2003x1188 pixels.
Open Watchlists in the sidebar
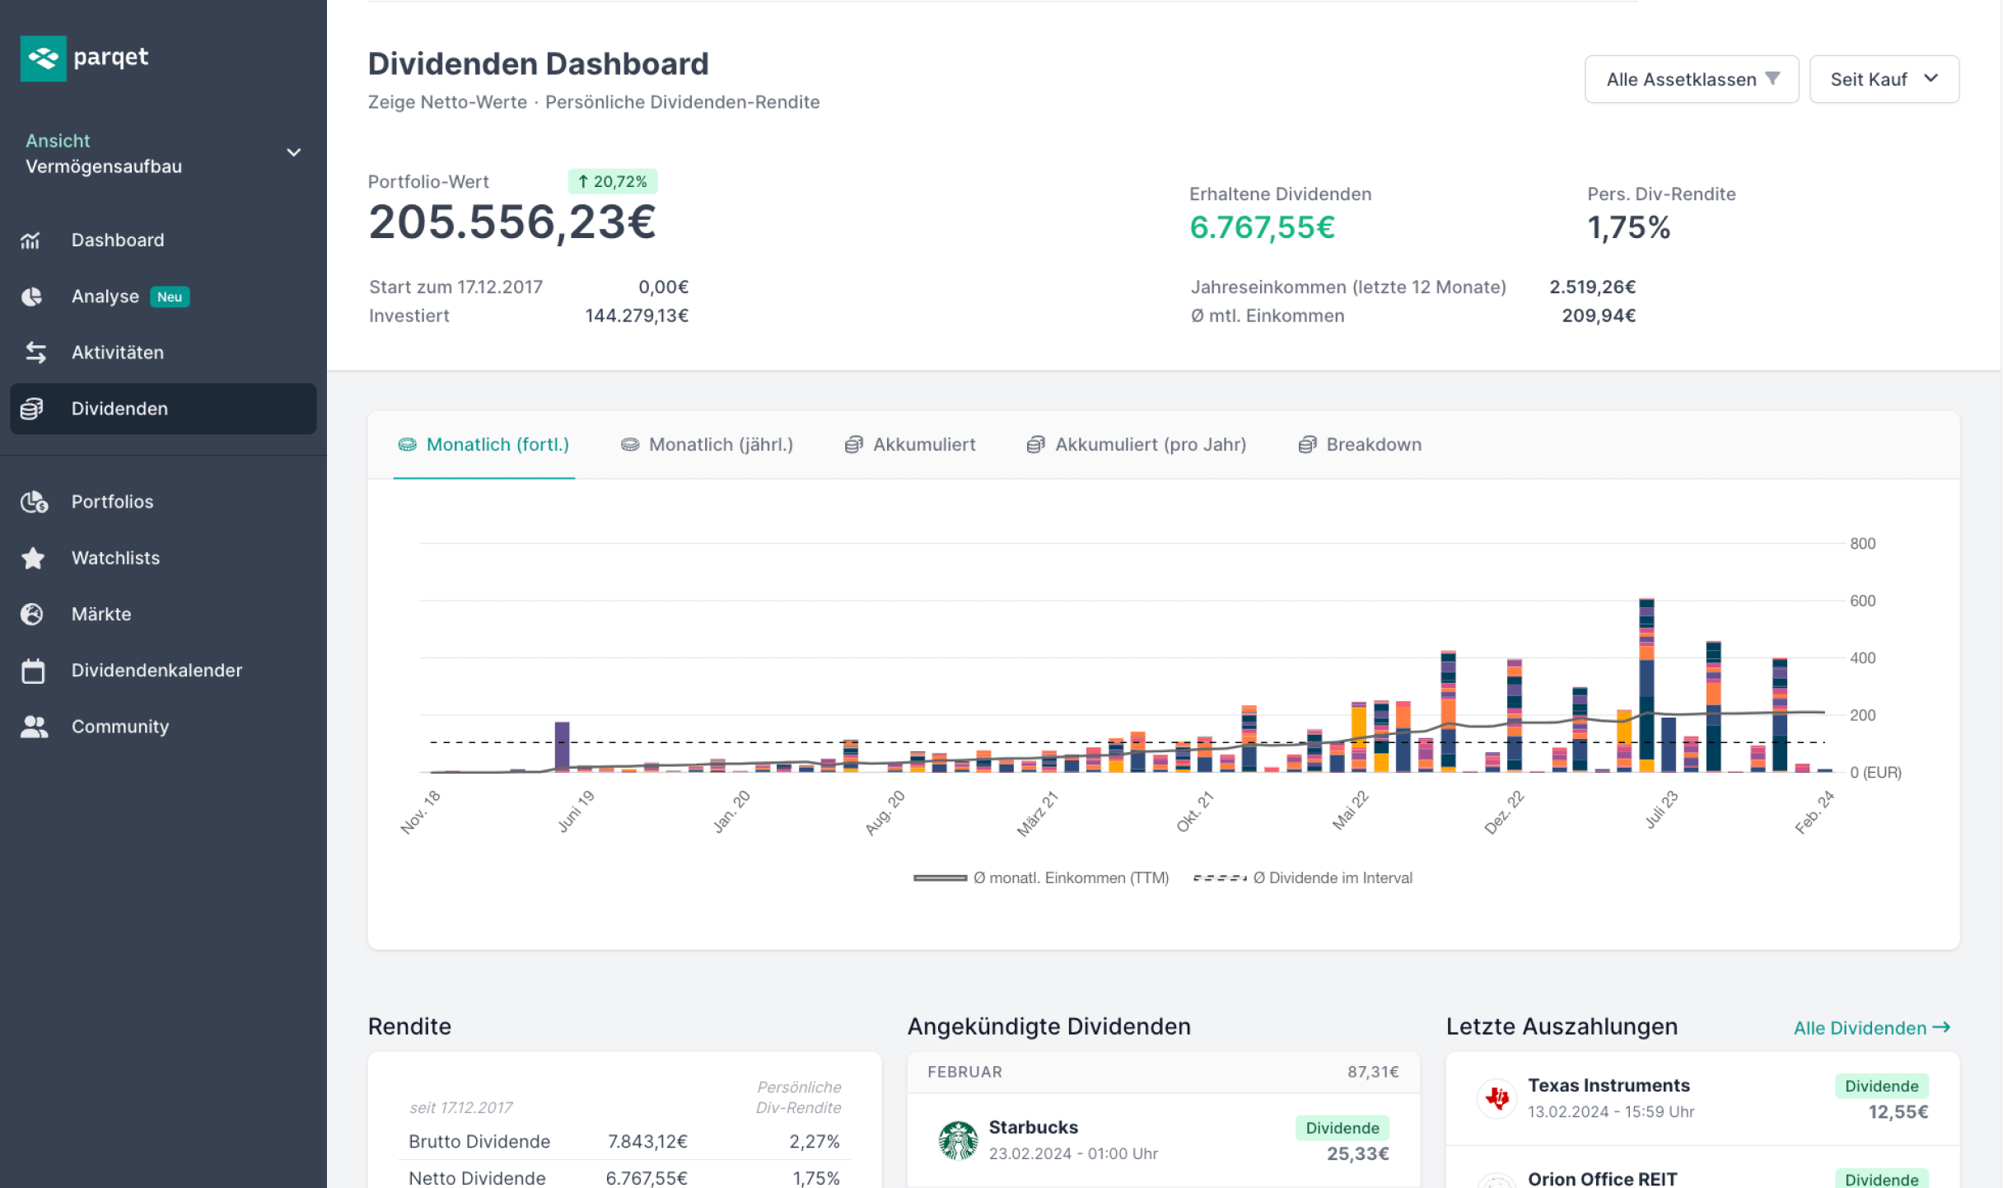[163, 558]
